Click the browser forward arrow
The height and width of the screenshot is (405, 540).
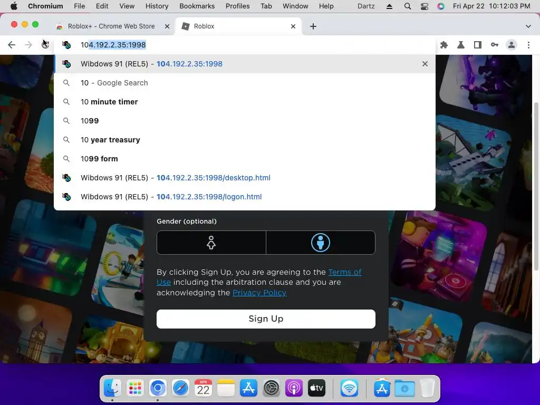click(x=28, y=45)
